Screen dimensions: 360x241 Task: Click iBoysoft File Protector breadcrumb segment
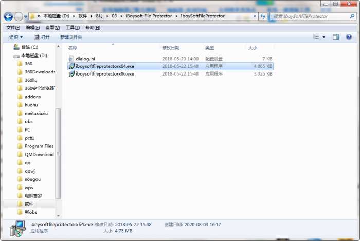point(149,16)
